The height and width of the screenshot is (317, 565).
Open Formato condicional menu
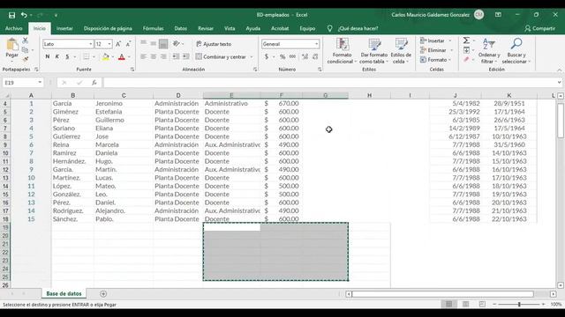pyautogui.click(x=342, y=51)
